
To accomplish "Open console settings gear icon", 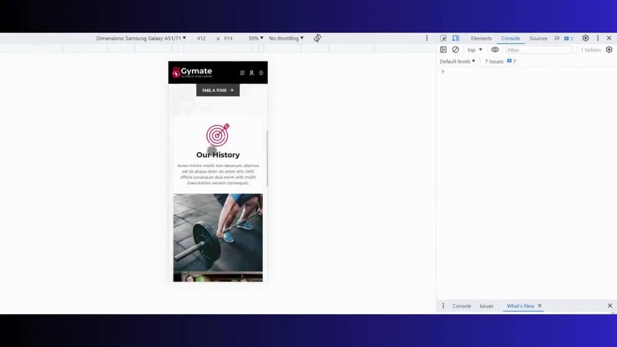I will [609, 50].
